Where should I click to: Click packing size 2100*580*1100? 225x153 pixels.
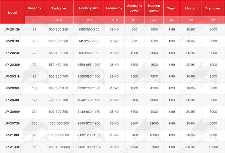[89, 76]
